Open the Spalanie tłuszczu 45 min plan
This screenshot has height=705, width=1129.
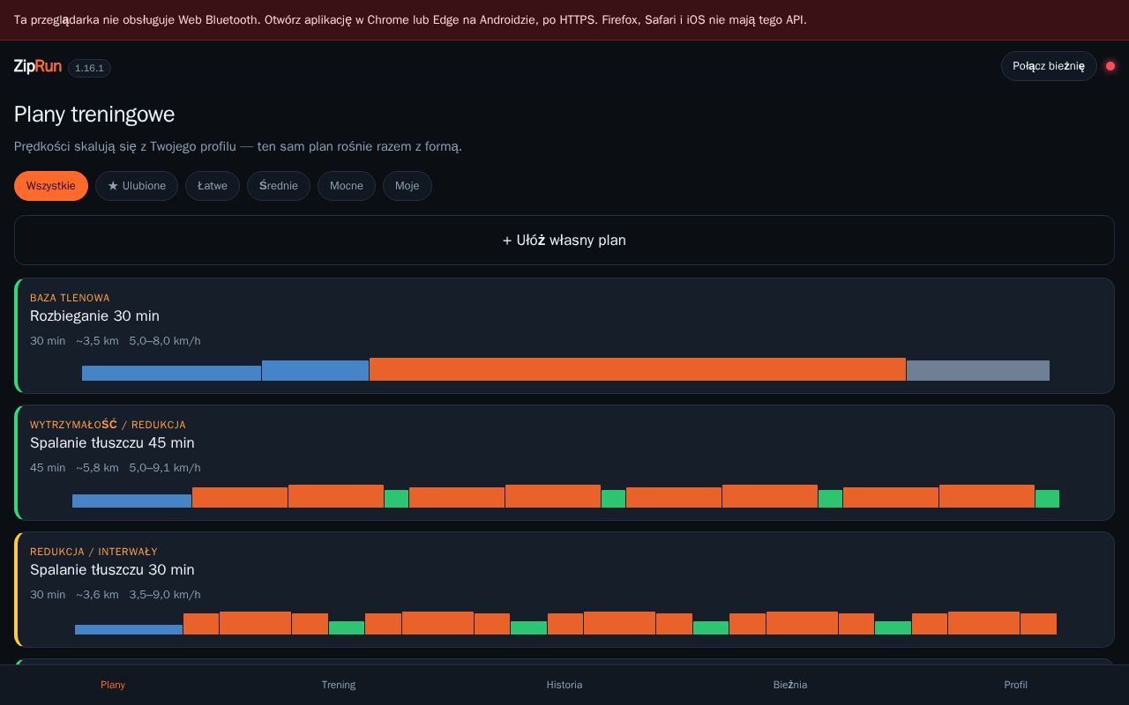tap(564, 463)
